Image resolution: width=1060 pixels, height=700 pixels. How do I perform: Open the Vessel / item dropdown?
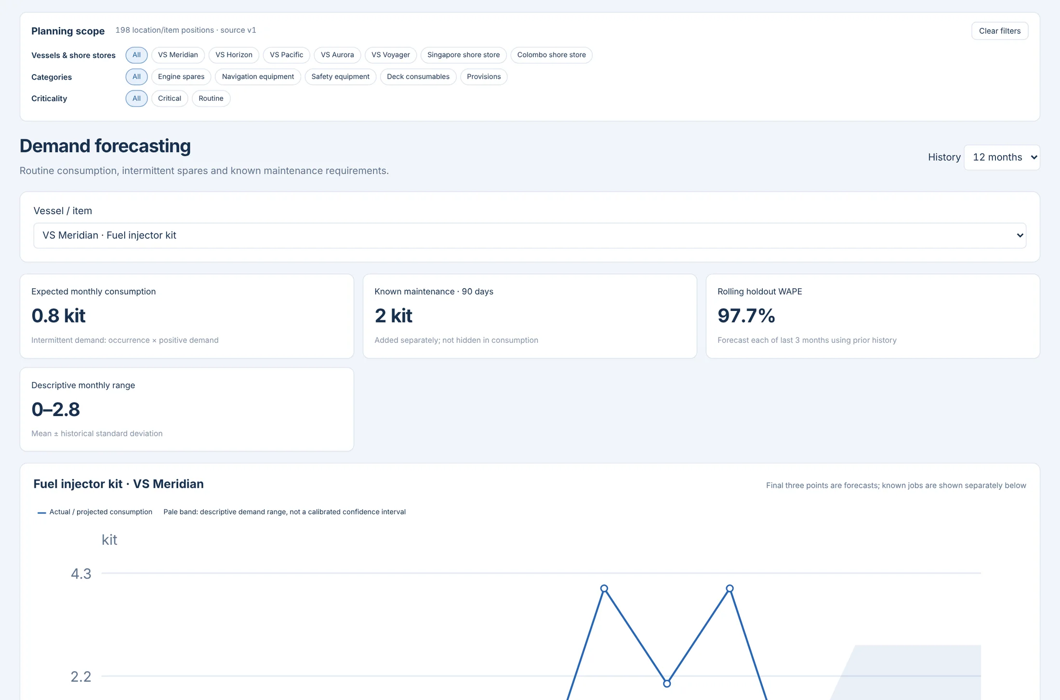(x=530, y=235)
